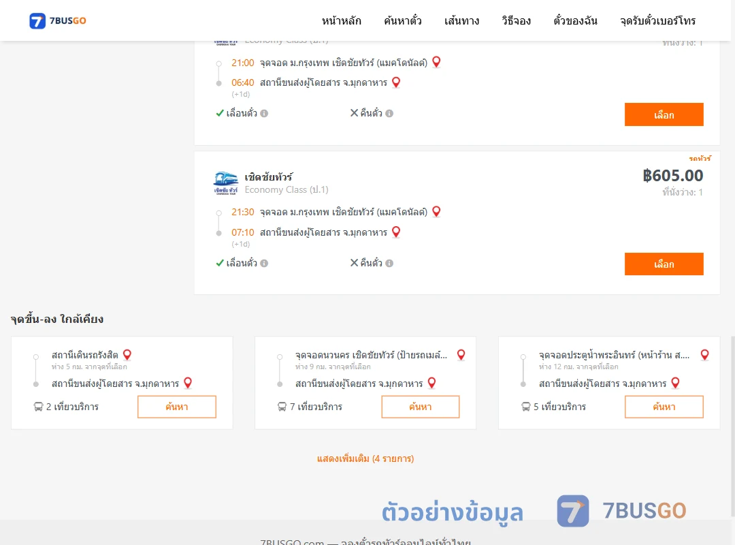This screenshot has width=735, height=545.
Task: Click the ห่าง 9 กม. จากจุดที่เลือก text
Action: point(333,367)
